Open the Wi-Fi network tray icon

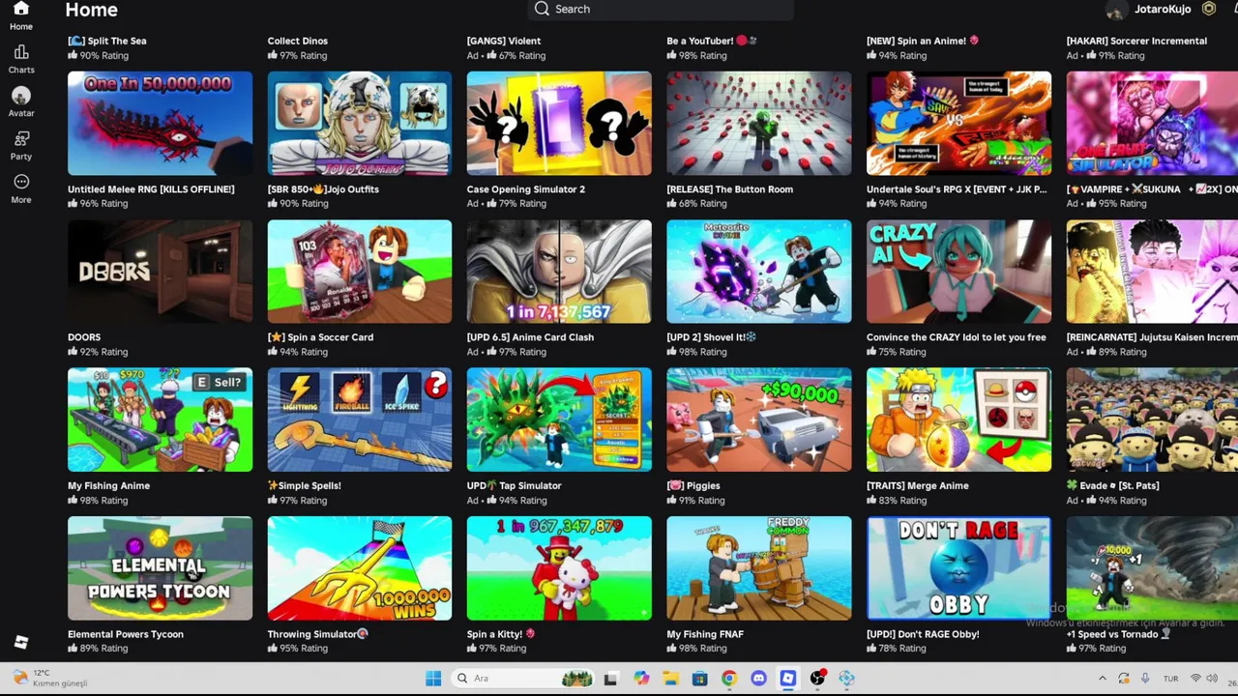click(1195, 679)
